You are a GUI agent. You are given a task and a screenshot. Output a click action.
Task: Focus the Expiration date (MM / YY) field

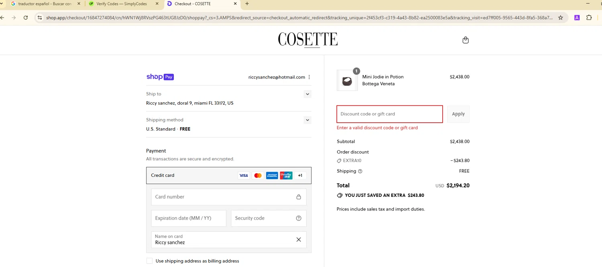tap(189, 218)
